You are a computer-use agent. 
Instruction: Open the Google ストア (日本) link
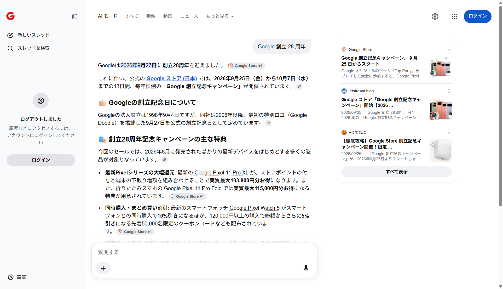pyautogui.click(x=172, y=78)
